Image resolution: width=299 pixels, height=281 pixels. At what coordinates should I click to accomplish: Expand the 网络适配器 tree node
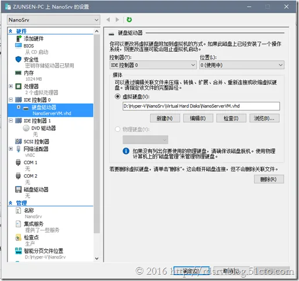[11, 149]
